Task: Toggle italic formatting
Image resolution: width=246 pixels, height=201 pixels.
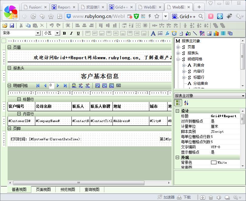Action: pyautogui.click(x=71, y=33)
